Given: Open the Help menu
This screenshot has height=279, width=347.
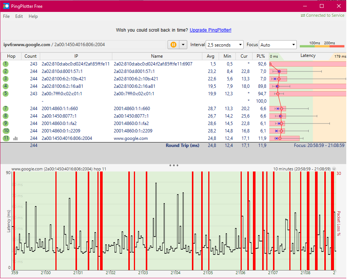Looking at the screenshot, I should (x=33, y=16).
